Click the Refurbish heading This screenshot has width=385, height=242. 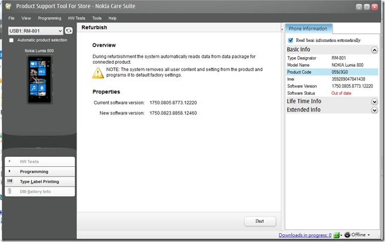point(94,27)
